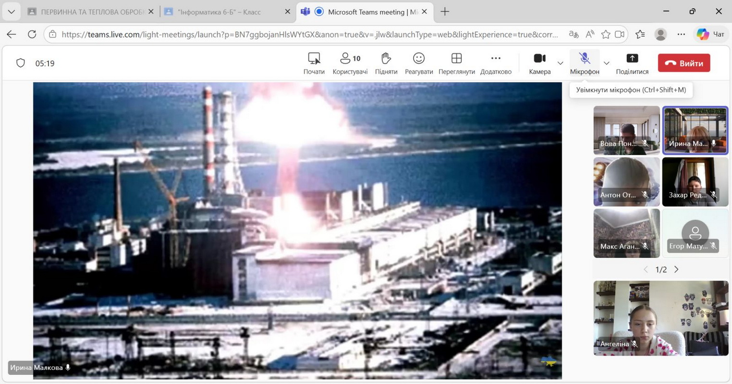Toggle browser read aloud icon in address bar
Screen dimensions: 732x384
pyautogui.click(x=590, y=34)
